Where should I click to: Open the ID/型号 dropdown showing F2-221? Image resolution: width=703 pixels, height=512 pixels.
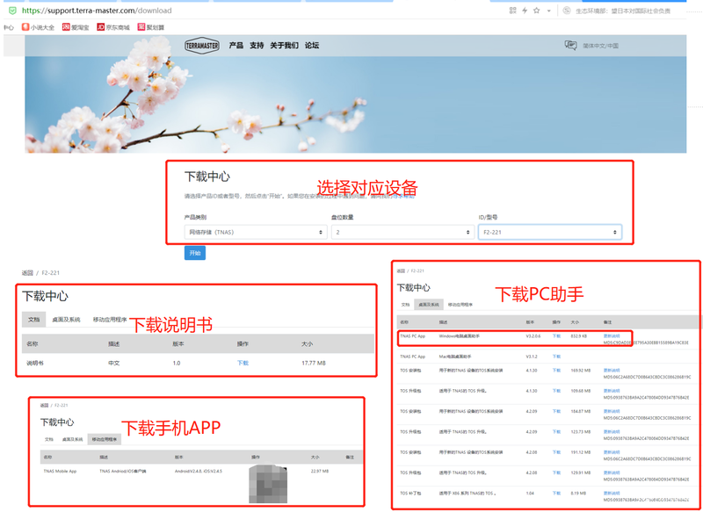pyautogui.click(x=550, y=232)
